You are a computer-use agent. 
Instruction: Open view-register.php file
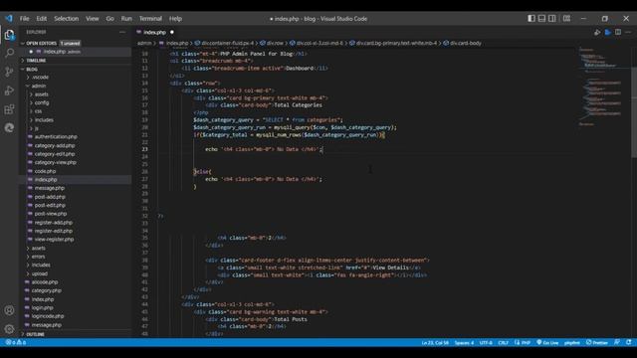pos(54,240)
